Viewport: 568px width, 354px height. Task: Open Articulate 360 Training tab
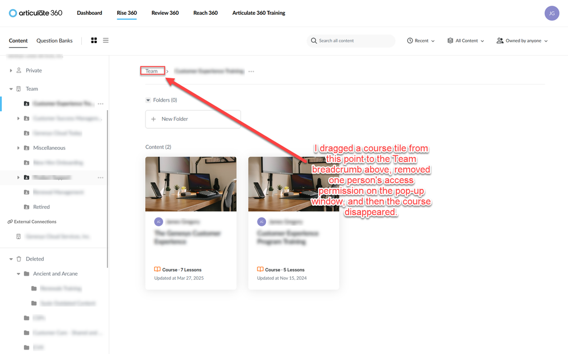point(259,13)
